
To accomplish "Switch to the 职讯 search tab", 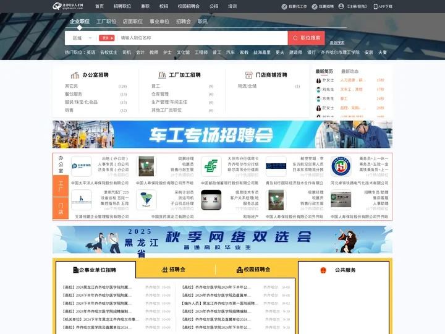I will [x=203, y=22].
